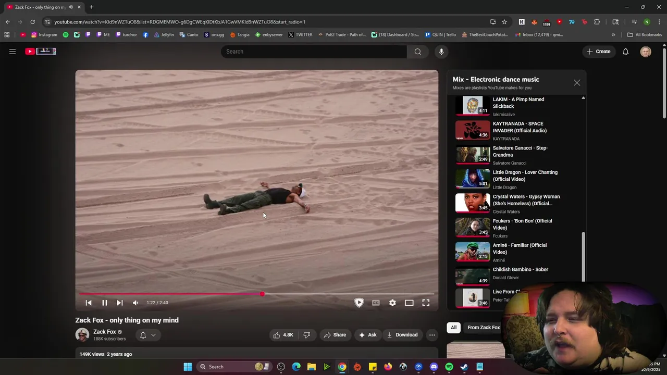Open the Instagram bookmark
The height and width of the screenshot is (375, 667).
click(x=44, y=35)
